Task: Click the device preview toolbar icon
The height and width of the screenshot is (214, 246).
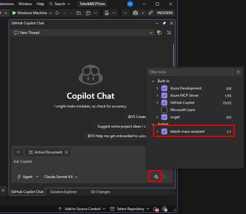Action: (x=107, y=13)
